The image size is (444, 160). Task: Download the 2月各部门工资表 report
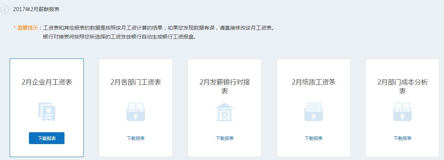[x=136, y=138]
